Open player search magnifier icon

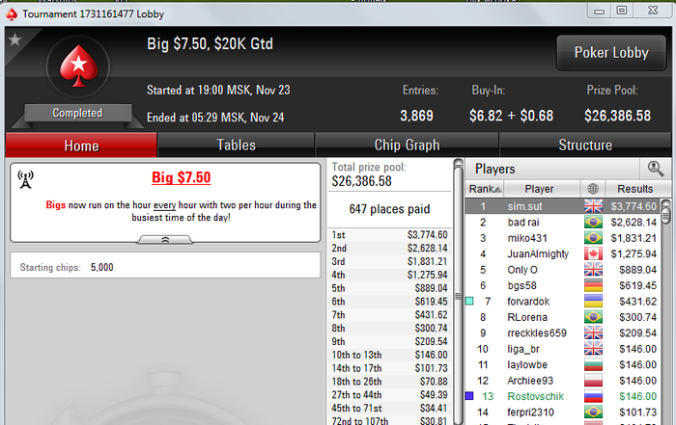(656, 169)
